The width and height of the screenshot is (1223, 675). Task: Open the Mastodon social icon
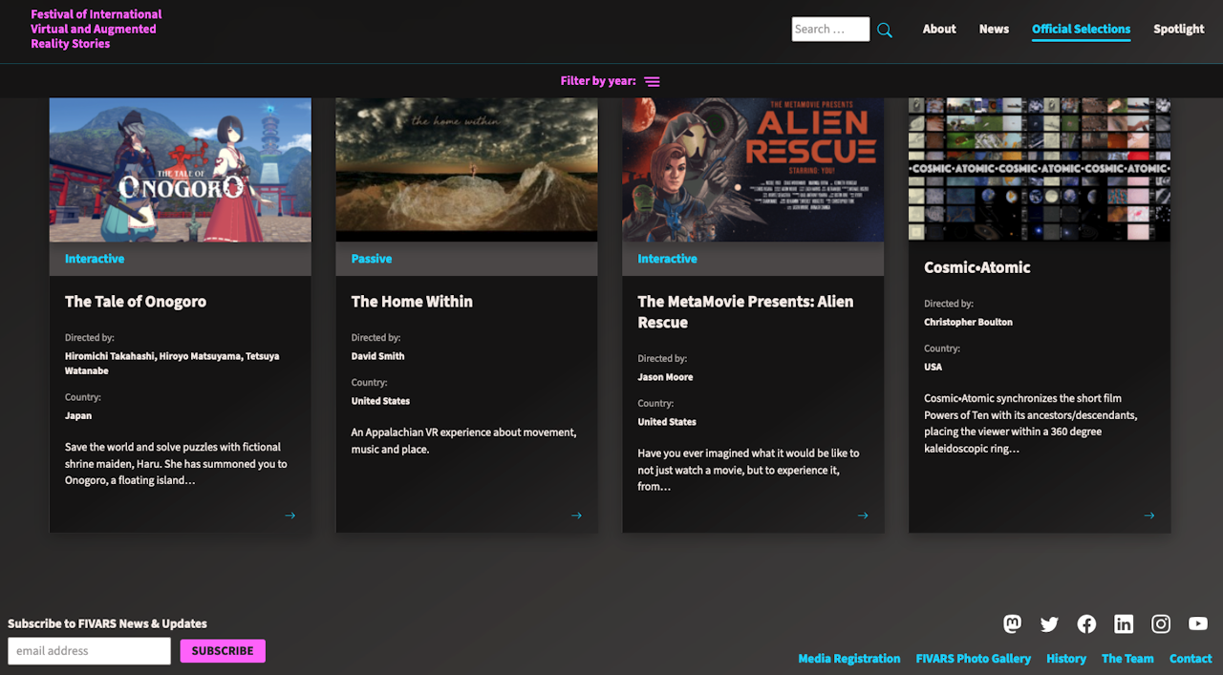[1013, 623]
